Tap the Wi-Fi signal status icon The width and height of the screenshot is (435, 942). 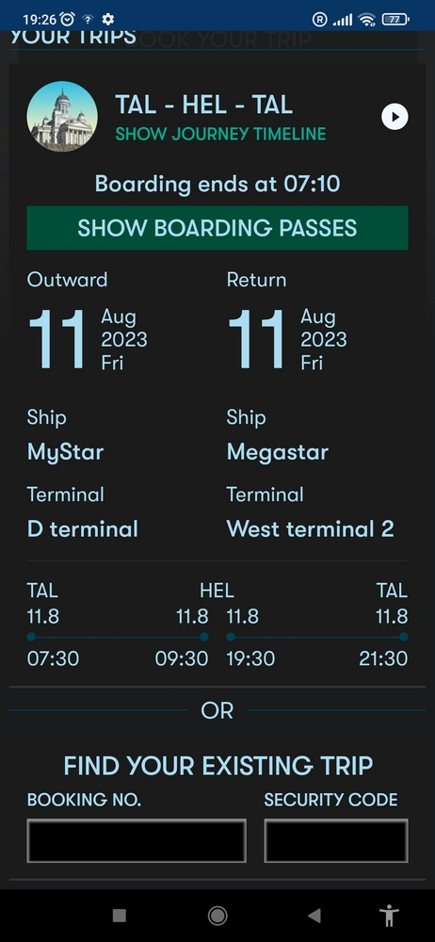(366, 20)
